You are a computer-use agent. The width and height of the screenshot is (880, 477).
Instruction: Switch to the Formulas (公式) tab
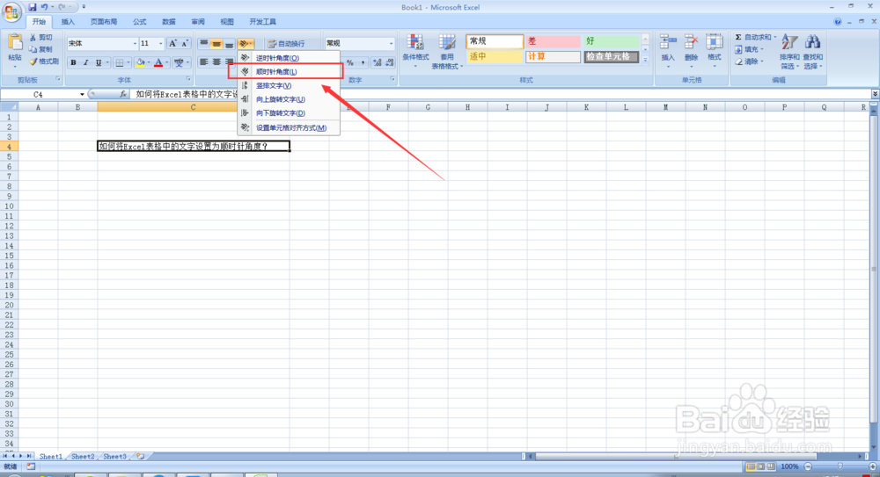140,22
